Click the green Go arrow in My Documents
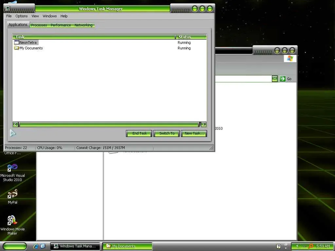The height and width of the screenshot is (251, 335). coord(282,79)
